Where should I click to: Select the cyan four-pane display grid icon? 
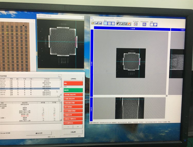pos(106,23)
